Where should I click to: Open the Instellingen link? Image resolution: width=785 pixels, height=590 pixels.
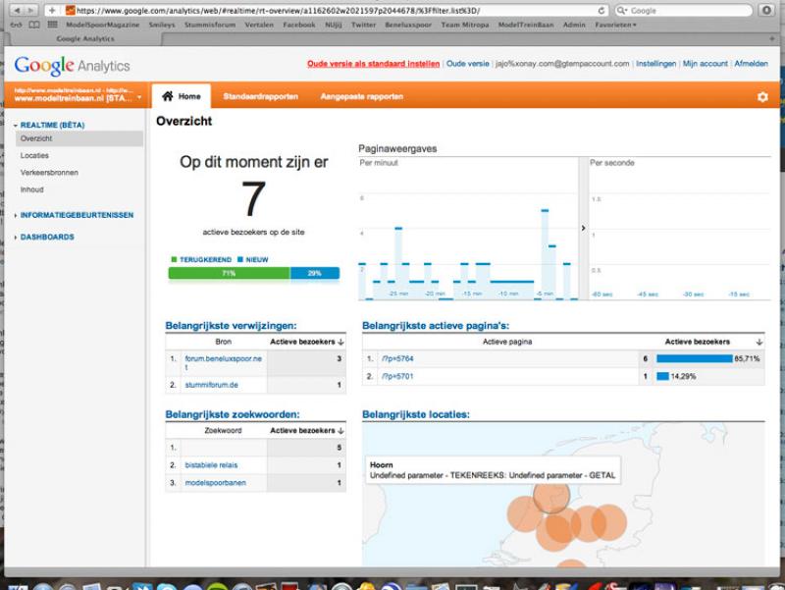pos(655,64)
